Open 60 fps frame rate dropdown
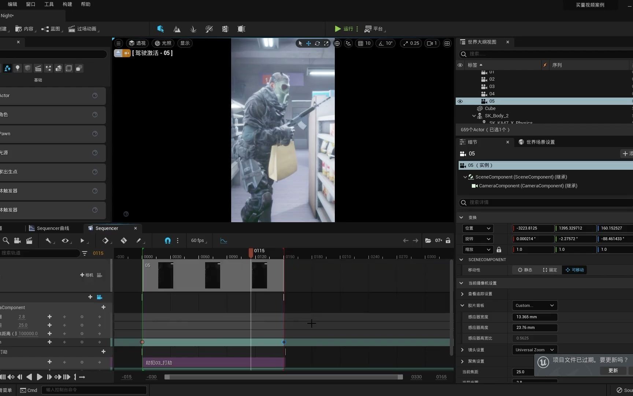633x396 pixels. pos(199,241)
